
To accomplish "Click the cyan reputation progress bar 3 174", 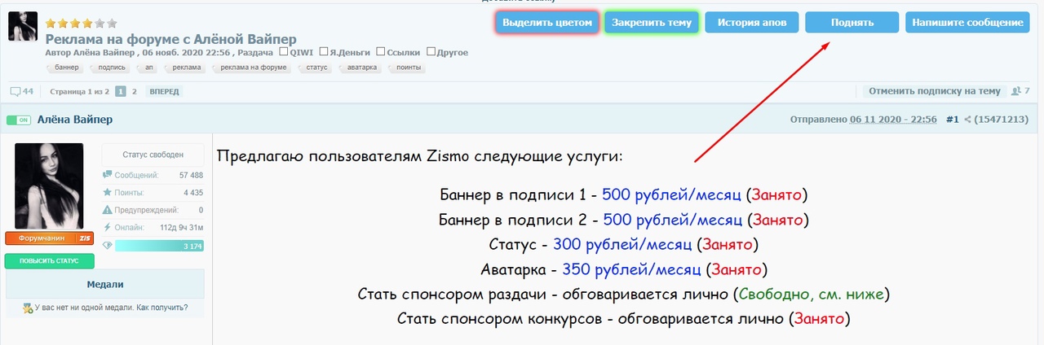I will coord(159,246).
